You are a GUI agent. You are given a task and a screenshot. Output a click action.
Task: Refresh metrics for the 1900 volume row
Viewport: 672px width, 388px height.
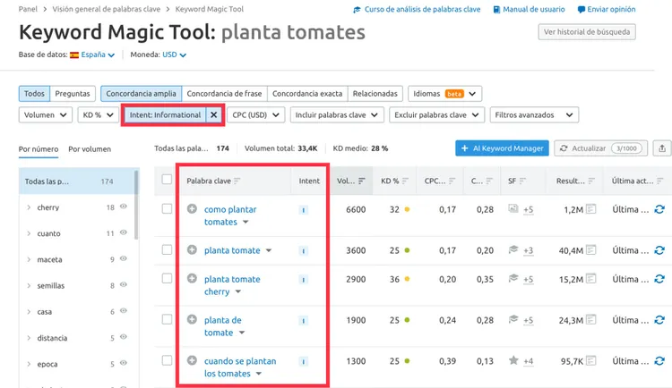[659, 320]
